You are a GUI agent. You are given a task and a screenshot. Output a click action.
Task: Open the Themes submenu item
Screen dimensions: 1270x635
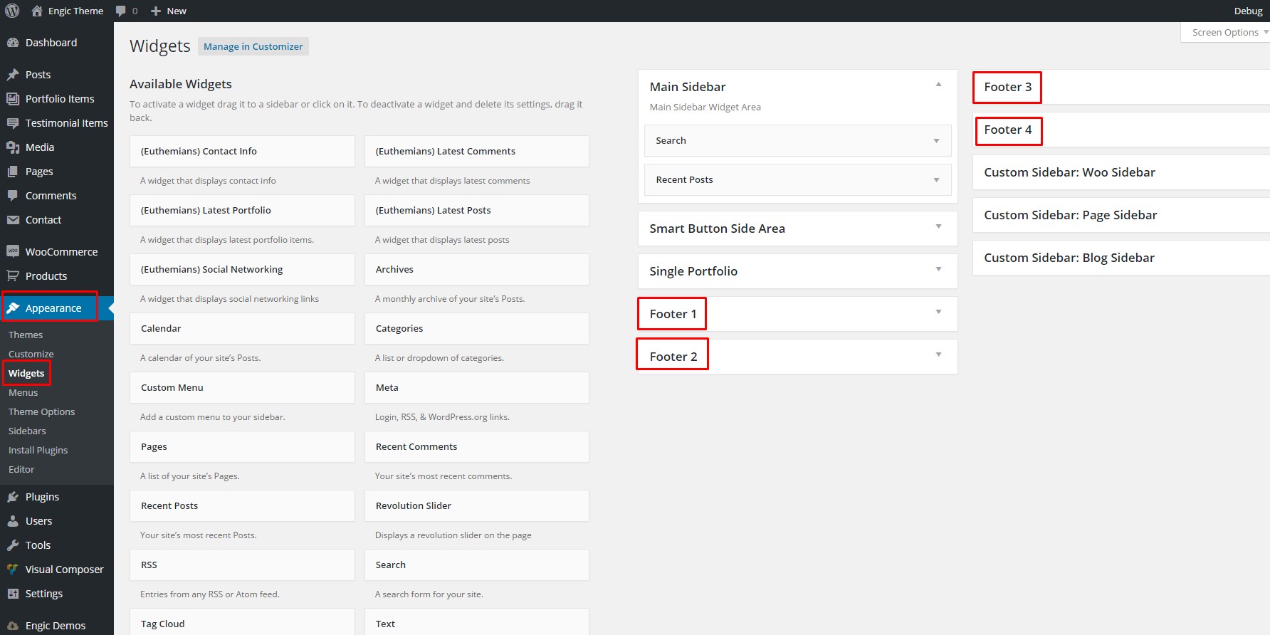coord(26,335)
